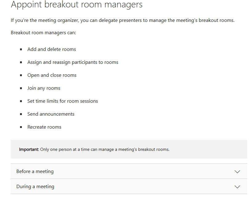This screenshot has width=250, height=198.
Task: Click the bullet before Recreate rooms
Action: [21, 127]
